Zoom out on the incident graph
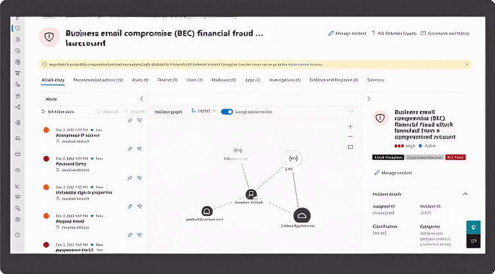Image resolution: width=495 pixels, height=274 pixels. pyautogui.click(x=350, y=136)
